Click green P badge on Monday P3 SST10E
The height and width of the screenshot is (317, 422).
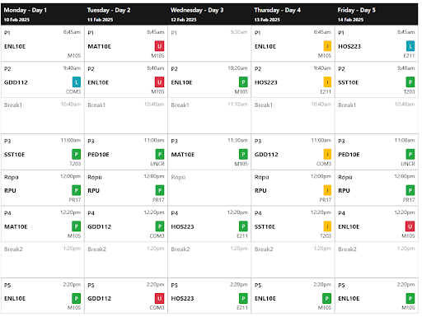[77, 154]
